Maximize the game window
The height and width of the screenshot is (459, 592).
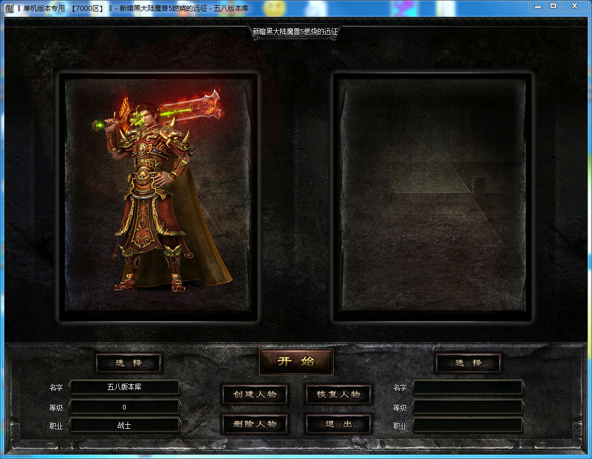553,6
